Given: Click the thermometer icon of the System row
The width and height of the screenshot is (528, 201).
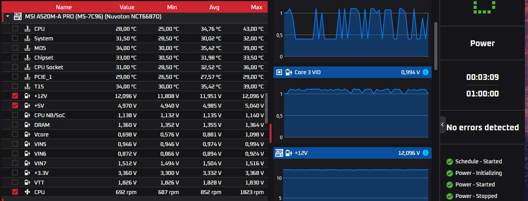Looking at the screenshot, I should pyautogui.click(x=27, y=38).
